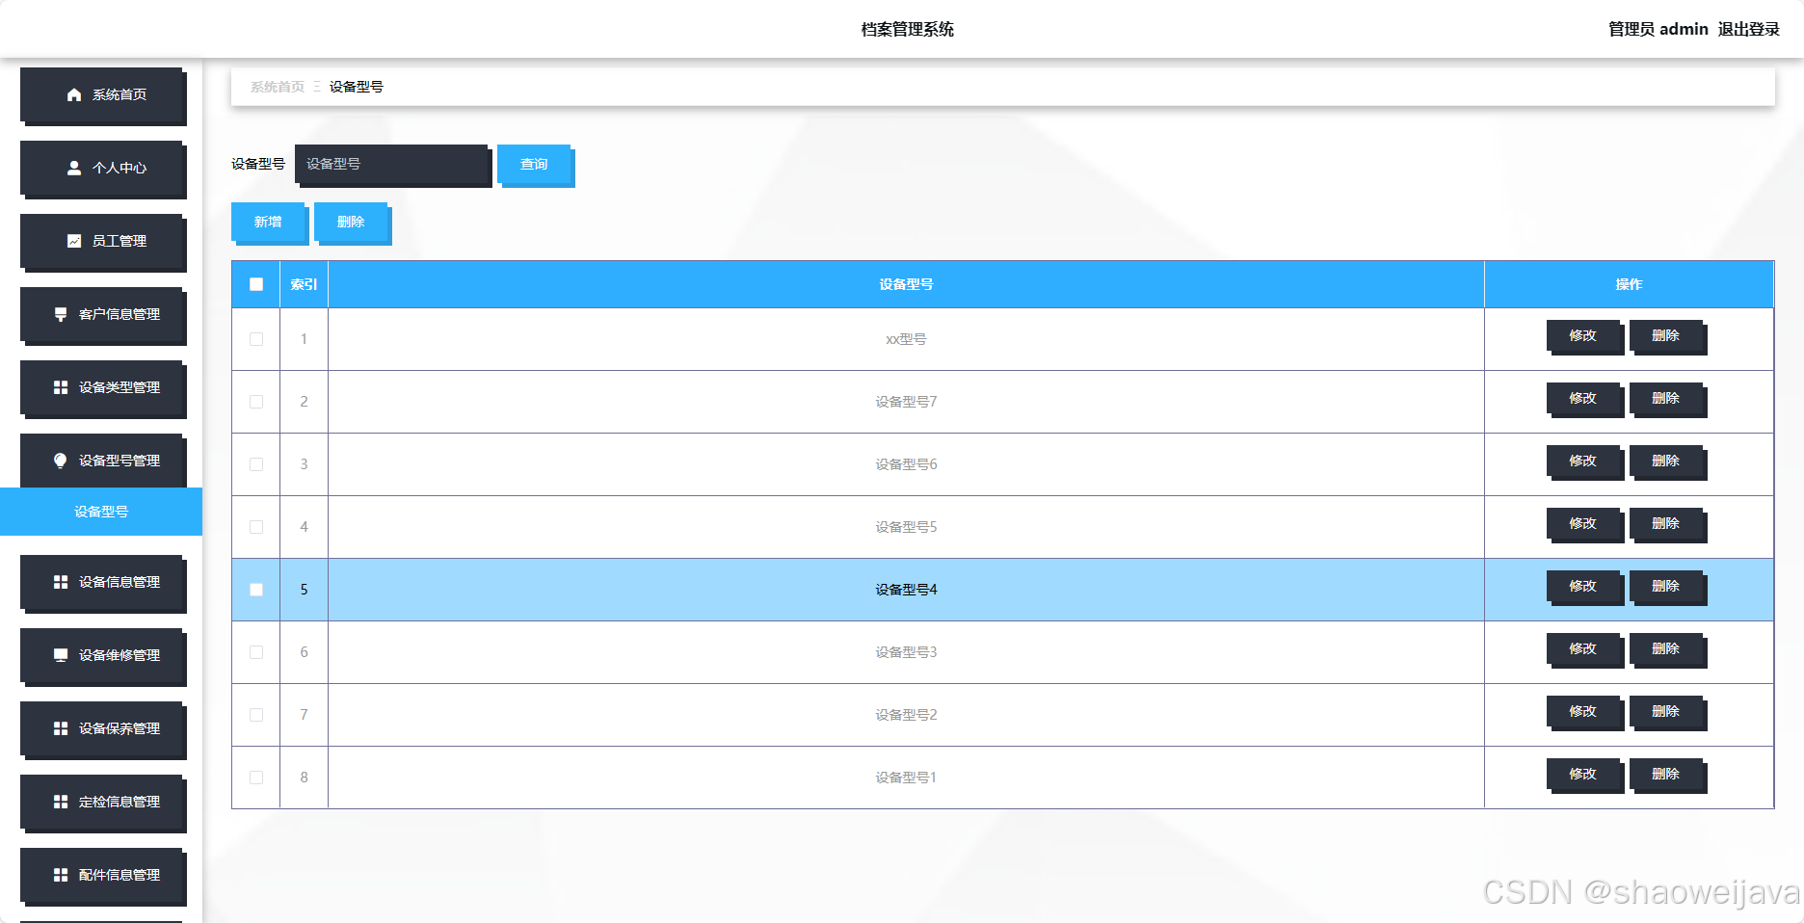
Task: Expand the 设备维修管理 sidebar menu
Action: tap(102, 656)
